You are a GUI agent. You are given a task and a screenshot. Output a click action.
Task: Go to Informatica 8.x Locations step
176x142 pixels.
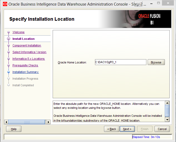29,59
